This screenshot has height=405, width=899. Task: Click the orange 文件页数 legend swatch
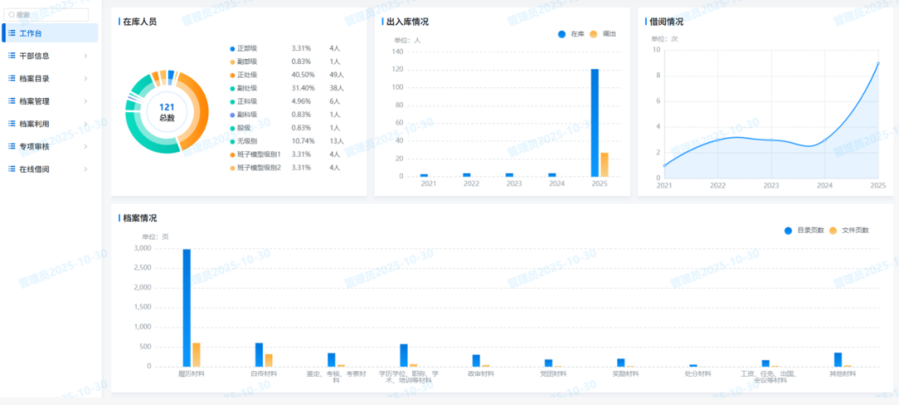pyautogui.click(x=834, y=230)
